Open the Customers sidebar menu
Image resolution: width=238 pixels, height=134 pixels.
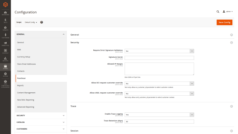[5, 36]
